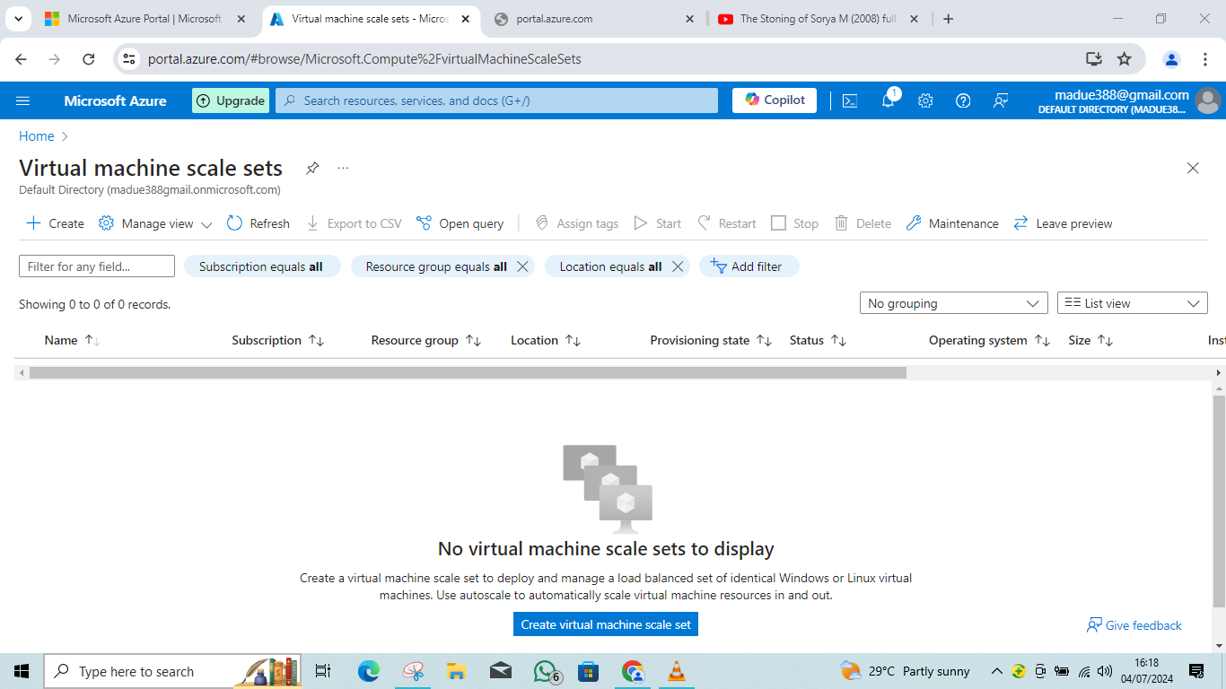
Task: Sort by the Operating system column
Action: coord(989,341)
